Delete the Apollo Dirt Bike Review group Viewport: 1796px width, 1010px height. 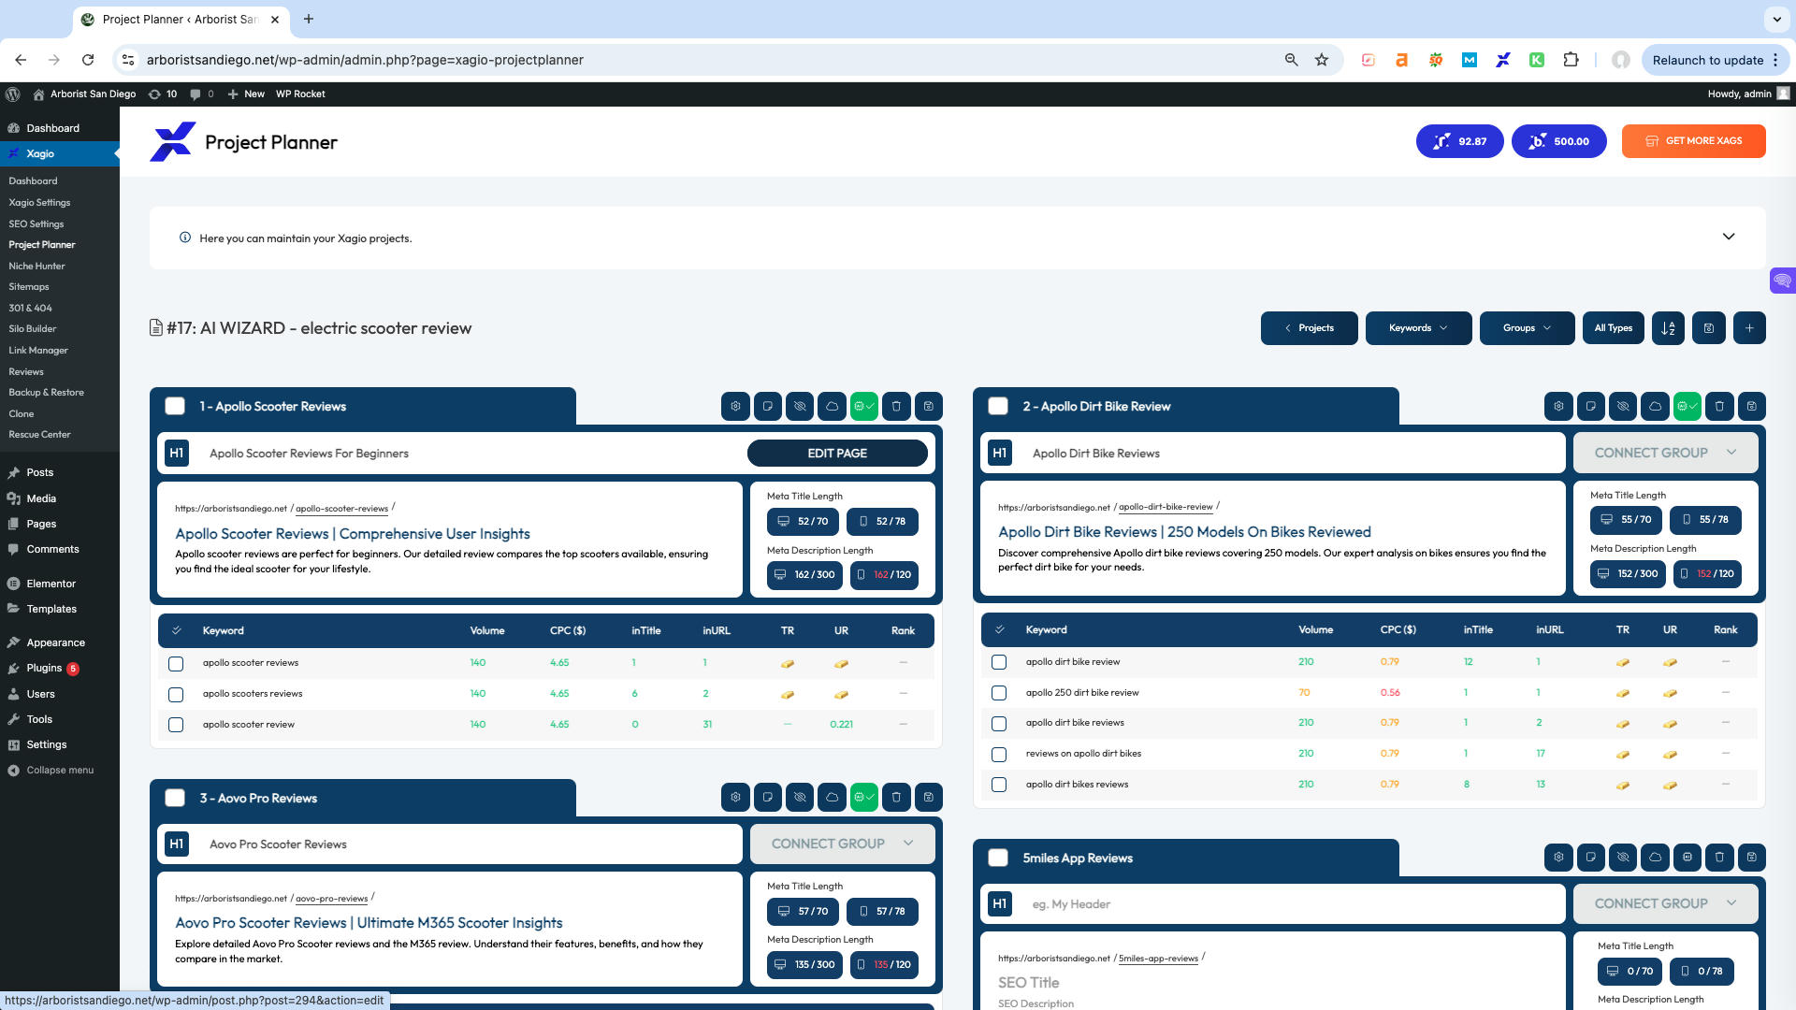1719,406
